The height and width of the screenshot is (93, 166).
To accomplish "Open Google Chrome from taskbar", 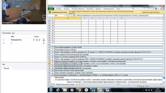I will click(x=79, y=90).
